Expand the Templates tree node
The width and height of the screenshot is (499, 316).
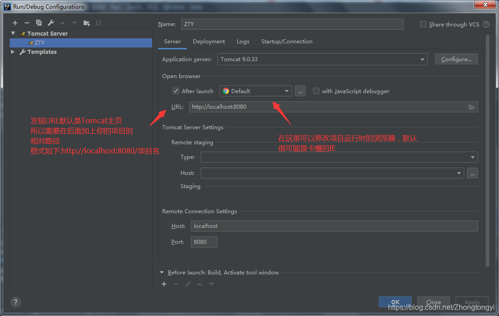click(x=13, y=52)
